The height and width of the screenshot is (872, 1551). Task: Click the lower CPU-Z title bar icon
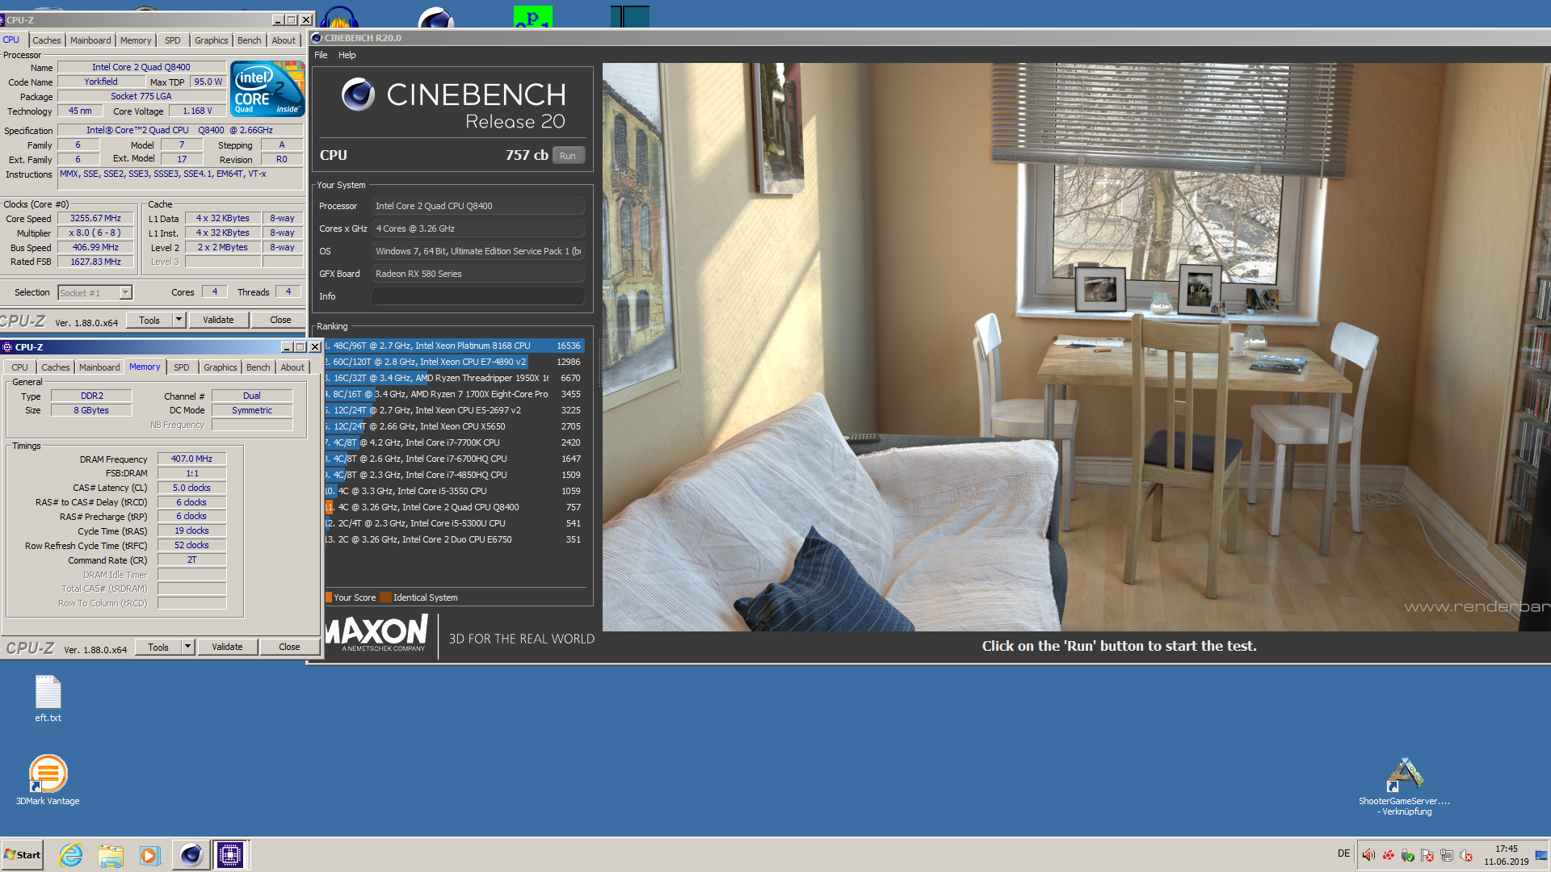(x=7, y=347)
